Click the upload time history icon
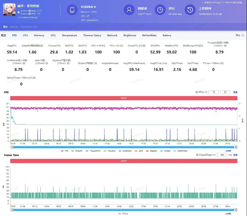 coord(190,10)
